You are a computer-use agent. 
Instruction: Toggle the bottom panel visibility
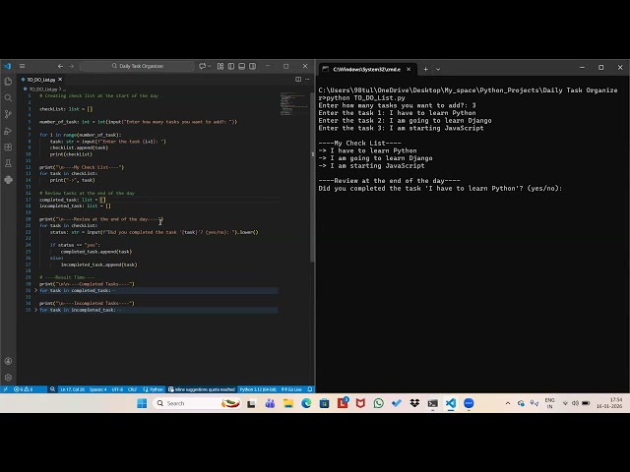coord(241,66)
